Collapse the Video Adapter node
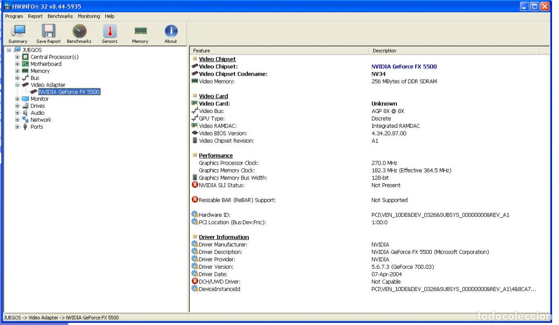The width and height of the screenshot is (559, 325). 17,85
